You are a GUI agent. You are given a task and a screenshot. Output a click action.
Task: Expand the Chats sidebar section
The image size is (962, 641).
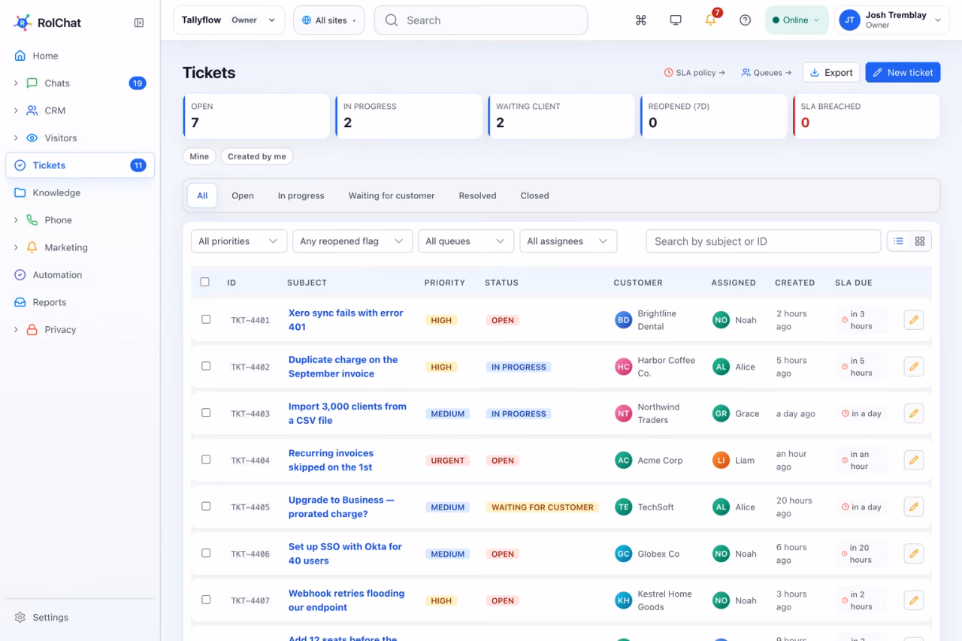(x=16, y=83)
